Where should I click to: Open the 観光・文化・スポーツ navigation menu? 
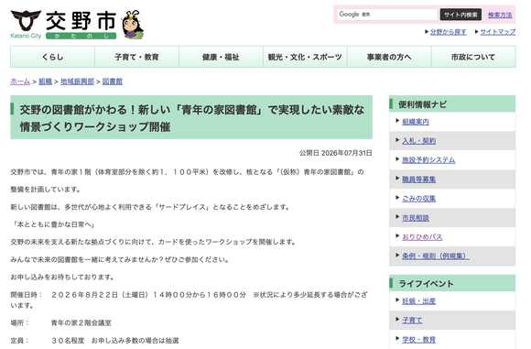point(305,57)
